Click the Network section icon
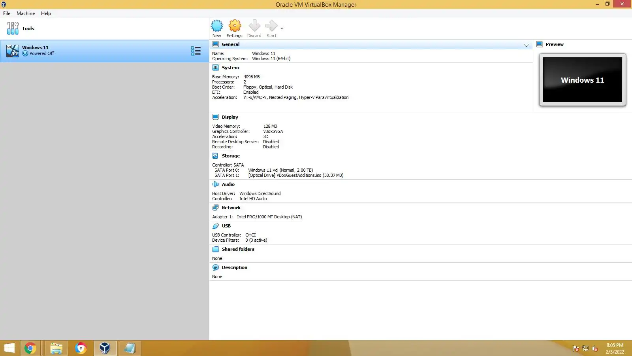632x356 pixels. [216, 208]
